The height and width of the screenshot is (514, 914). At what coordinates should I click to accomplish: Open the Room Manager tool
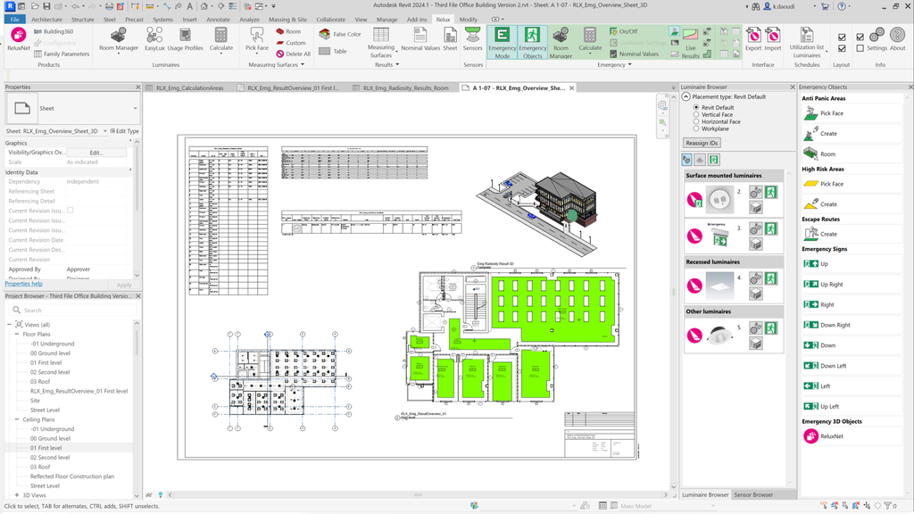click(x=119, y=39)
